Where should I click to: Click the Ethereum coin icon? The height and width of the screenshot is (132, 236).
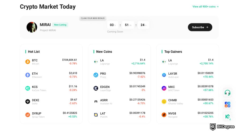(28, 75)
